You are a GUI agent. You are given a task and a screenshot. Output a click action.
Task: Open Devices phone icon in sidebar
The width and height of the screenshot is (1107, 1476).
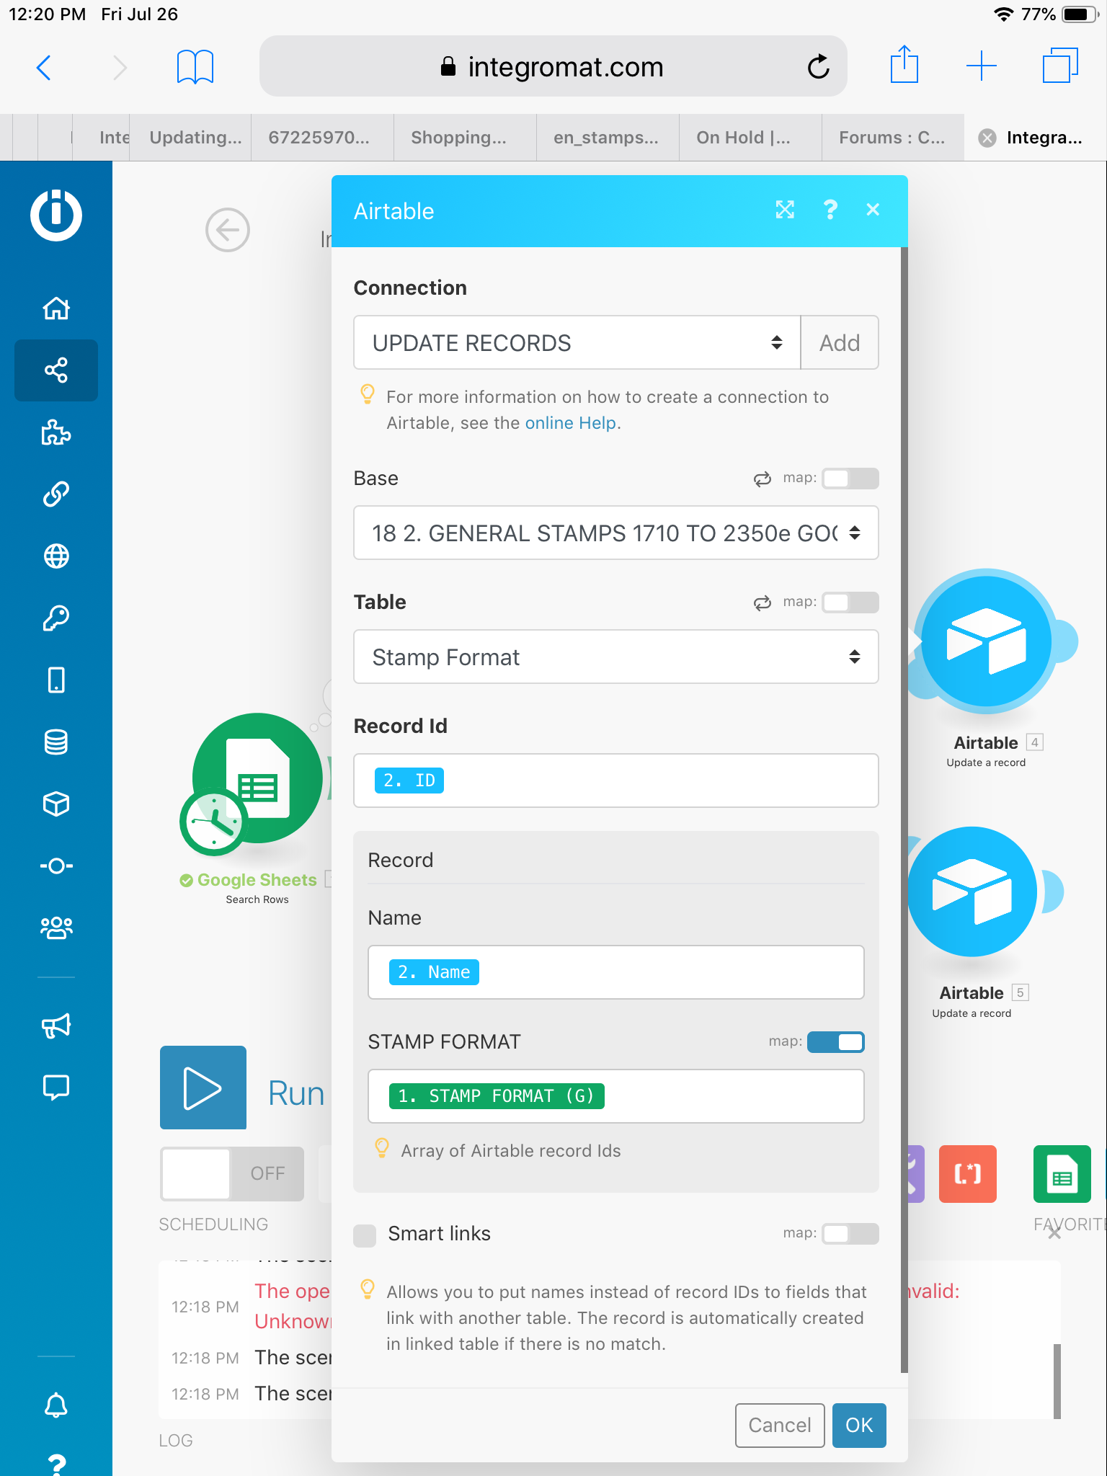click(56, 680)
